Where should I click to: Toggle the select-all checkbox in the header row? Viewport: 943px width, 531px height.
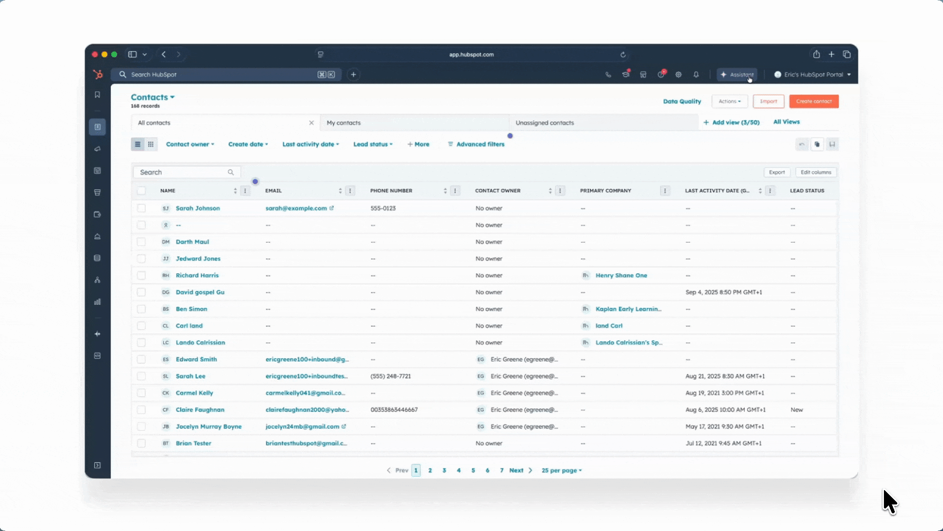click(141, 191)
